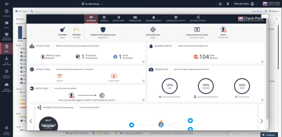Image resolution: width=282 pixels, height=137 pixels.
Task: Open the Policy sidebar section
Action: [x=7, y=25]
